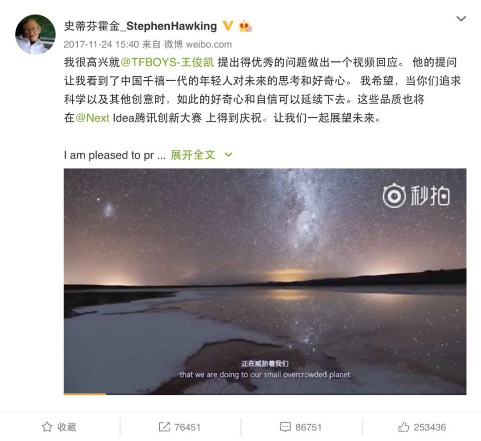This screenshot has height=441, width=481.
Task: Click the thumbs-up like icon
Action: (x=403, y=427)
